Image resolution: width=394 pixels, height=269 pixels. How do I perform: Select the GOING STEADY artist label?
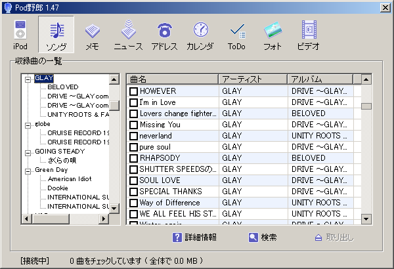pyautogui.click(x=60, y=151)
